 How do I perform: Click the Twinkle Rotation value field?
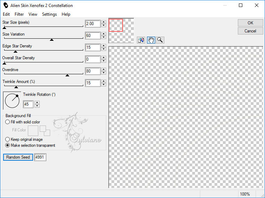pyautogui.click(x=28, y=104)
